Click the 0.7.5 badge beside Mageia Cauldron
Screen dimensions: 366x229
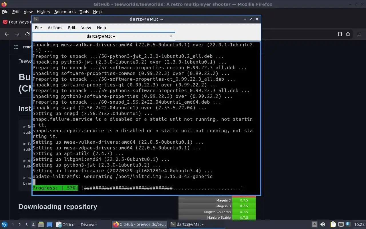244,212
